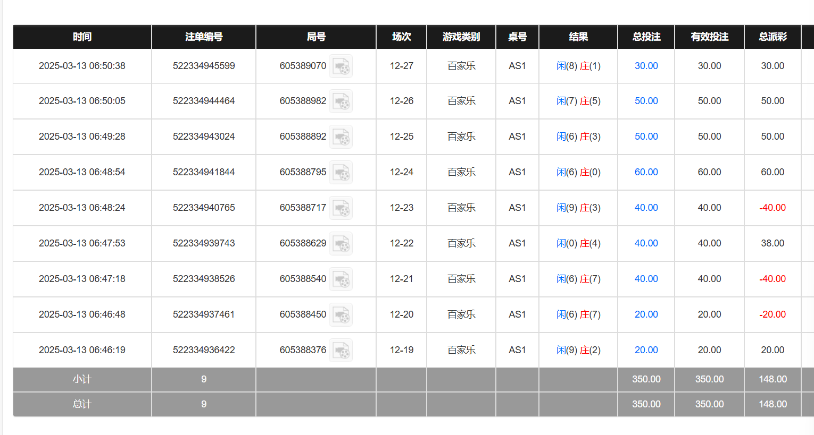Click replay icon beside round 605388717
This screenshot has height=435, width=814.
[x=340, y=208]
